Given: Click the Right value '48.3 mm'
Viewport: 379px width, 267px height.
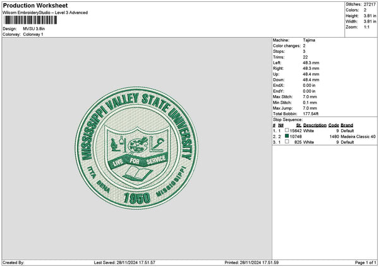Looking at the screenshot, I should click(311, 69).
